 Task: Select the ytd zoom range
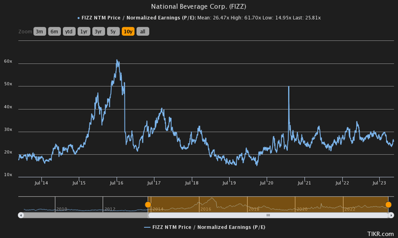coord(69,32)
